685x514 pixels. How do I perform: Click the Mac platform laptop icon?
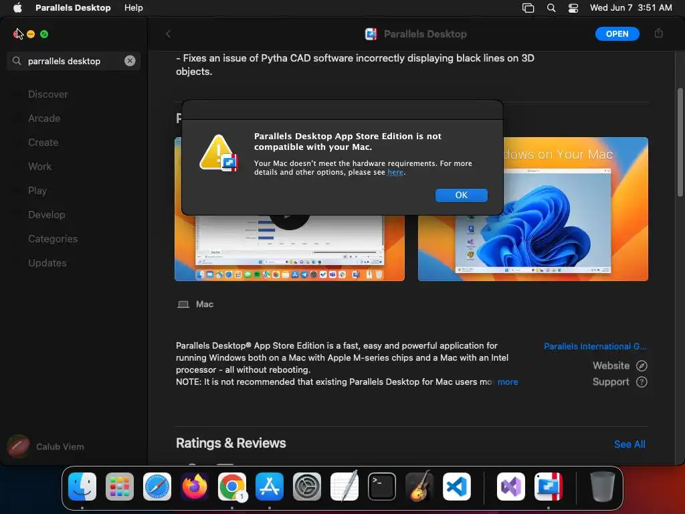point(183,305)
